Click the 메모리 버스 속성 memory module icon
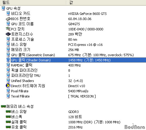This screenshot has width=146, height=130. pyautogui.click(x=3, y=106)
